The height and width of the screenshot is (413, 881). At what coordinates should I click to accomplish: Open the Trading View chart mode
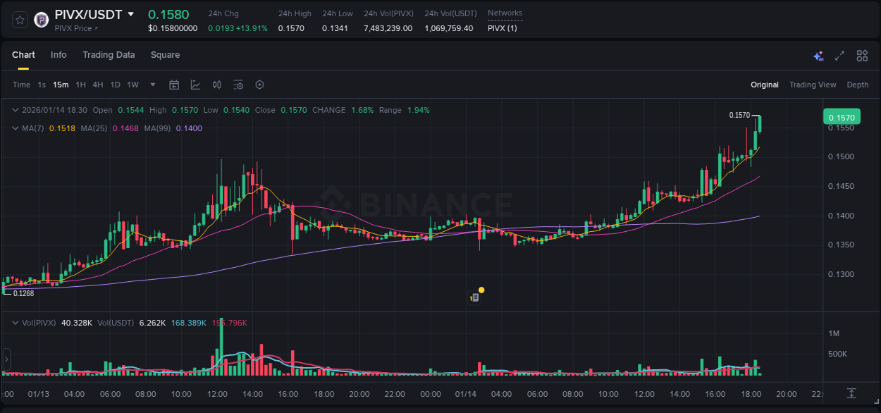[x=813, y=85]
